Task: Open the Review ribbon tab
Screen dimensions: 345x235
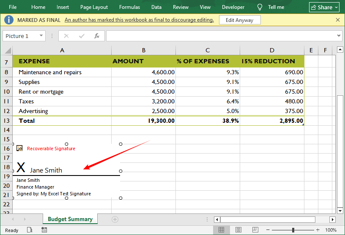Action: (181, 7)
